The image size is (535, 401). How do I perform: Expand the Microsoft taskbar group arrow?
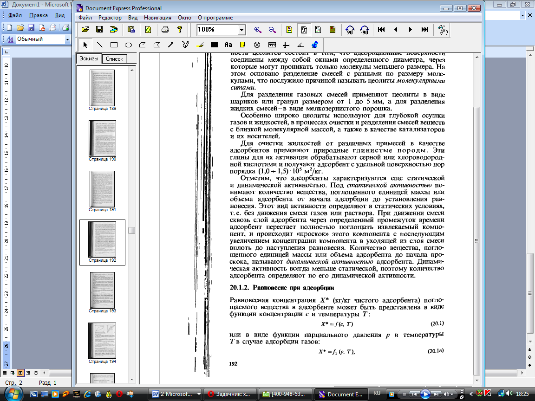pos(199,394)
